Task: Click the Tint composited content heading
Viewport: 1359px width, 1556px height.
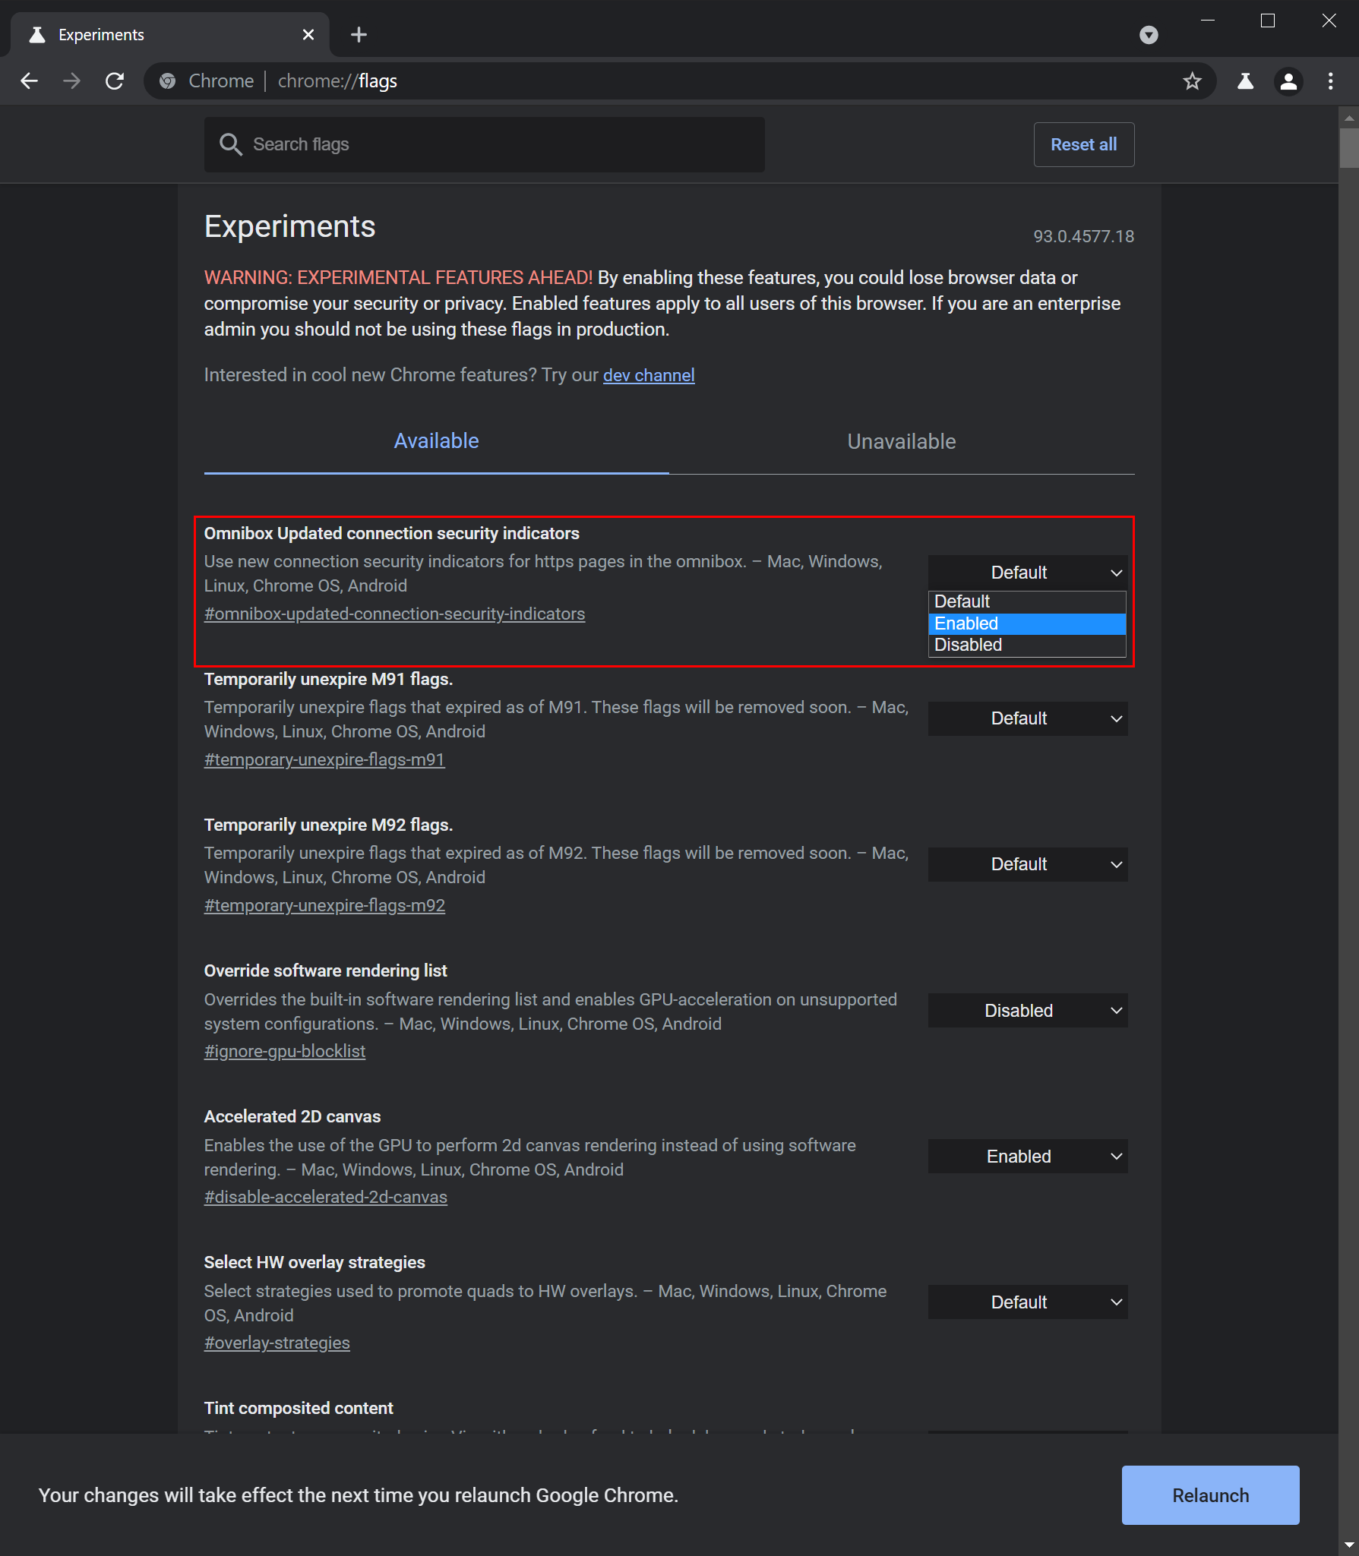Action: (299, 1408)
